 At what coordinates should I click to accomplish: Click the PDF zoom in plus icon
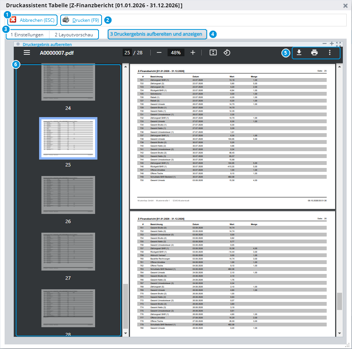(192, 53)
